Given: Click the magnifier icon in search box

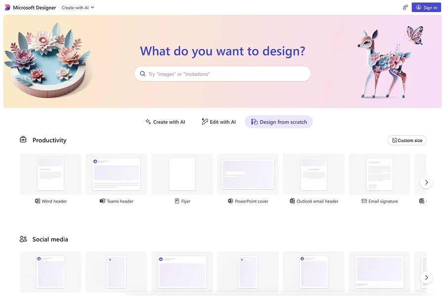Looking at the screenshot, I should point(142,74).
